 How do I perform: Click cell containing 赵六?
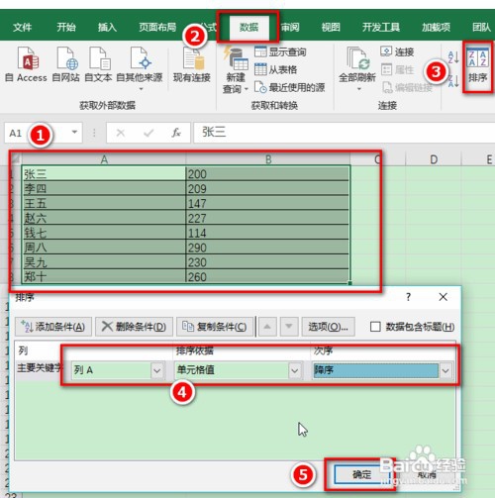coord(104,218)
